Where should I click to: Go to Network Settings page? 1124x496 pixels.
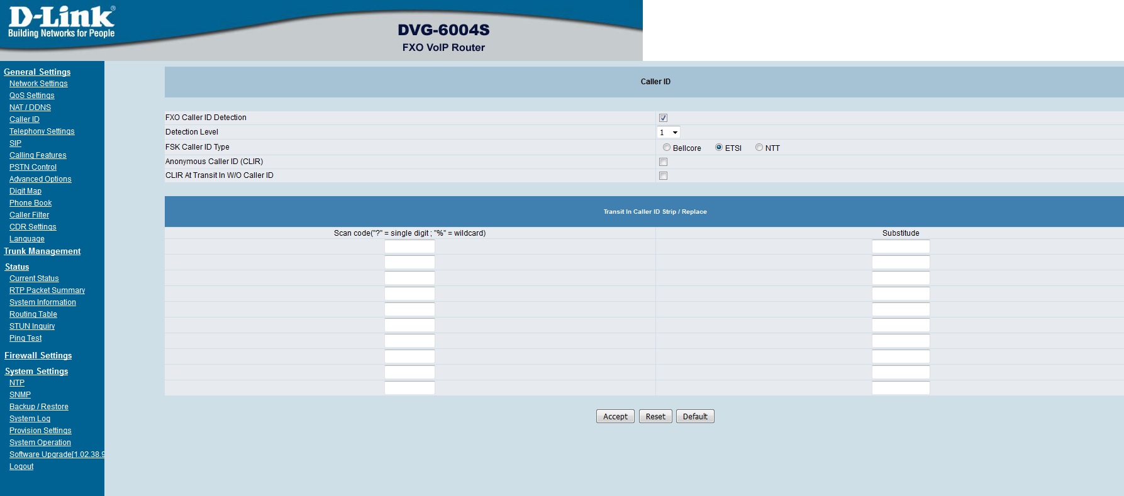38,84
